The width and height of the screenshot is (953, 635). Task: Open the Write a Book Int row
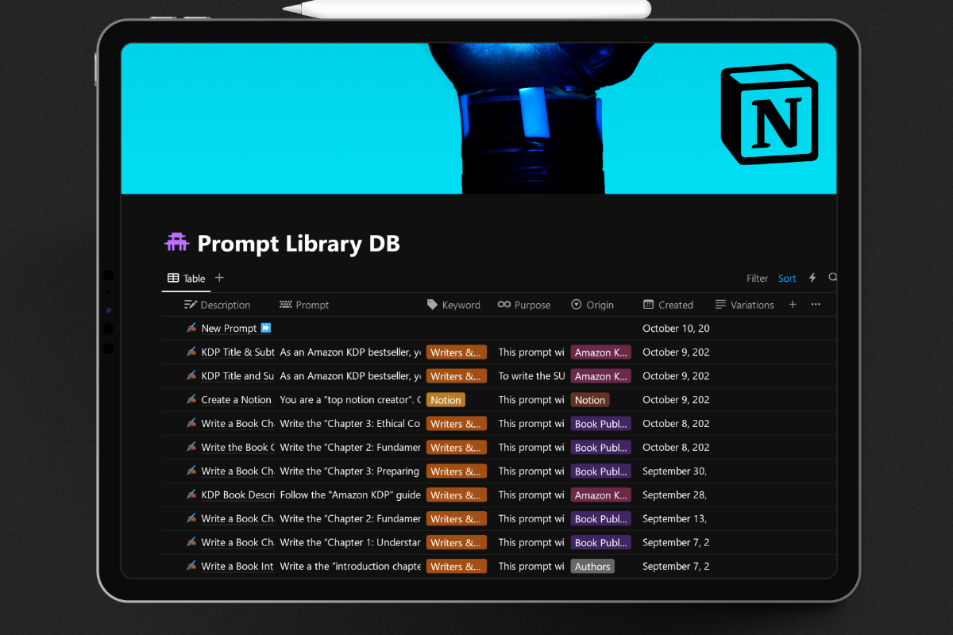click(237, 567)
